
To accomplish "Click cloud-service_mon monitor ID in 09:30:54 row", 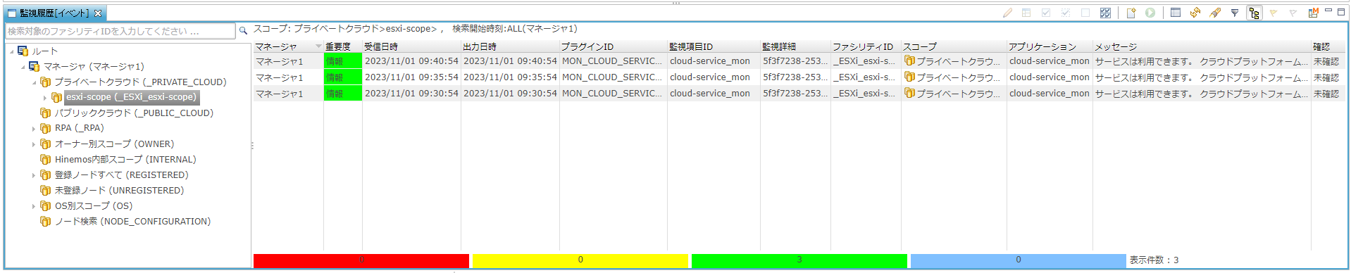I will [x=710, y=94].
